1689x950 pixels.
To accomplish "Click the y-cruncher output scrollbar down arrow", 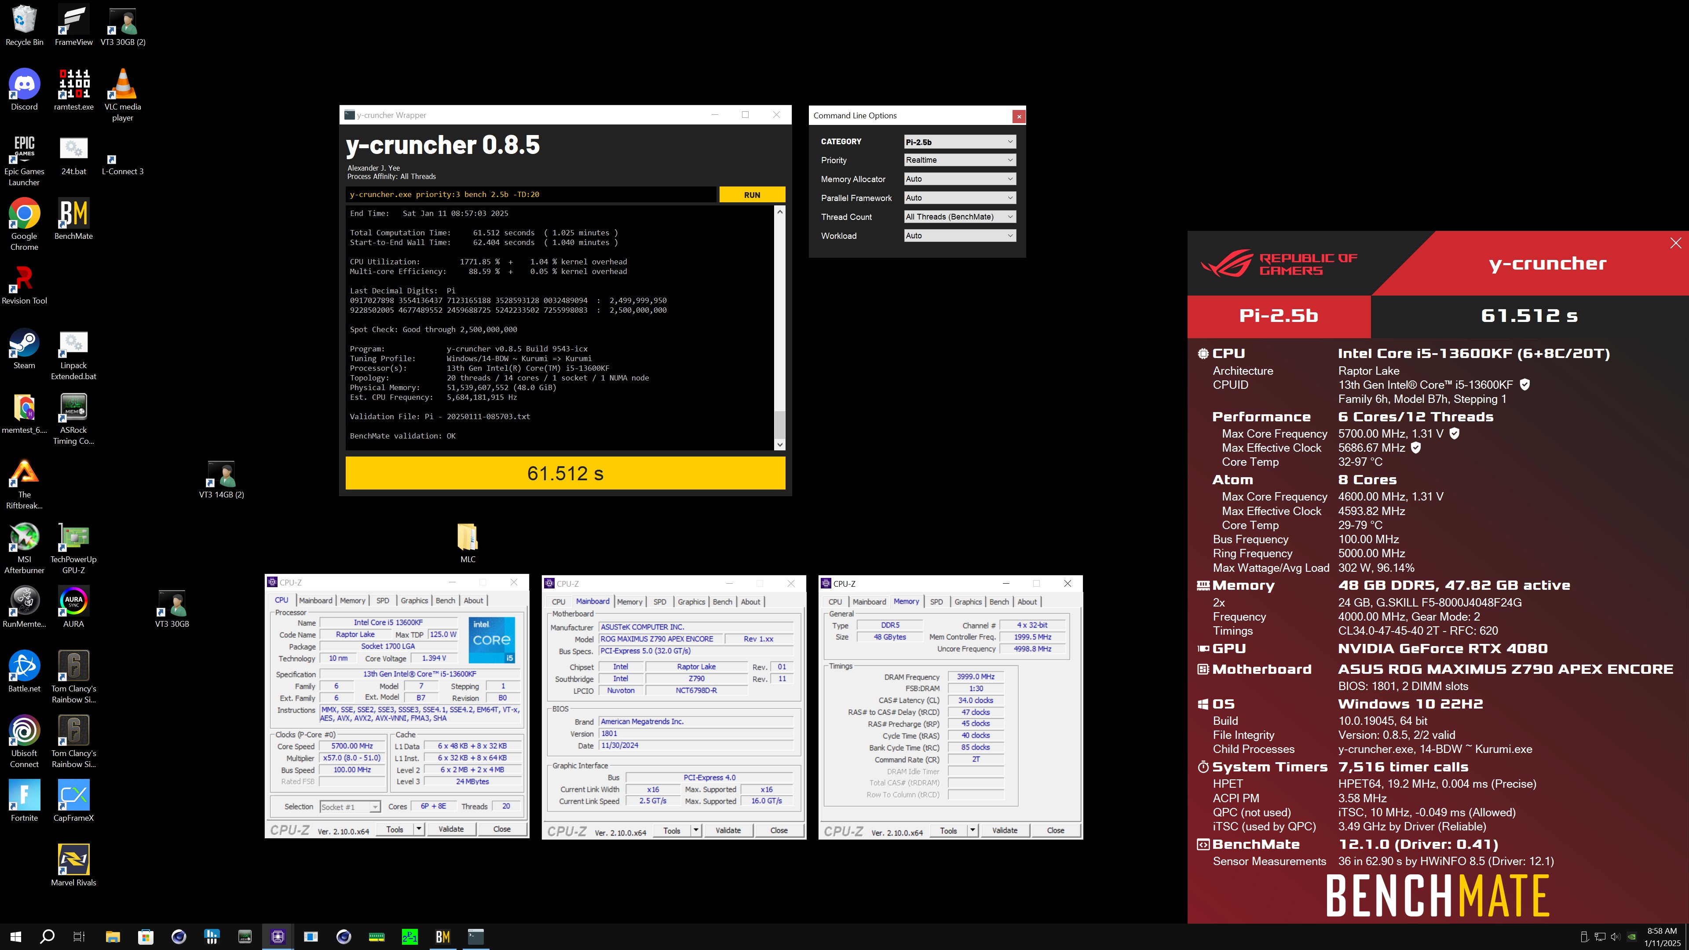I will tap(779, 445).
